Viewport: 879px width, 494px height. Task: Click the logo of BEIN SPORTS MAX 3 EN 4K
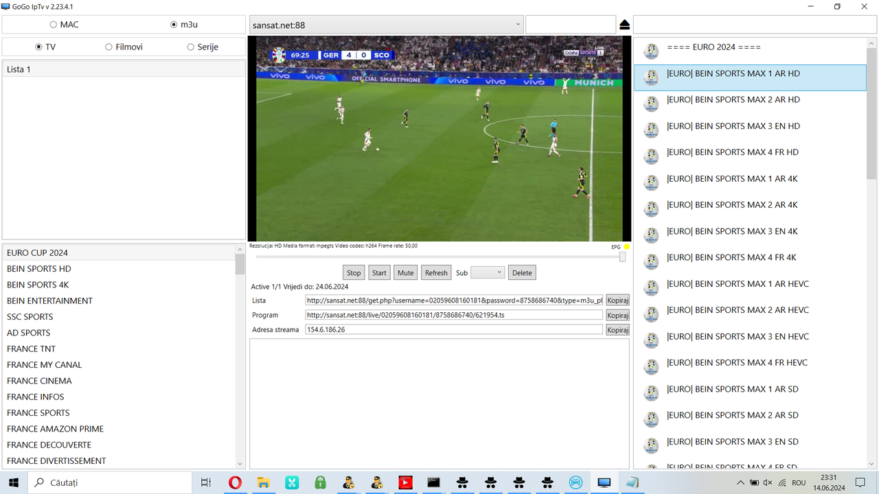tap(651, 235)
